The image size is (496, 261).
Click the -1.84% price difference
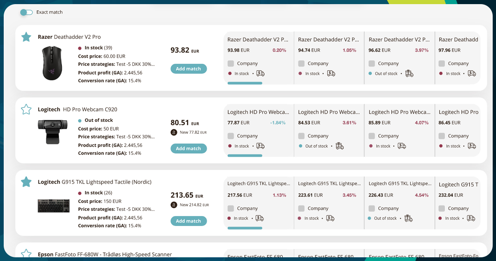(278, 123)
